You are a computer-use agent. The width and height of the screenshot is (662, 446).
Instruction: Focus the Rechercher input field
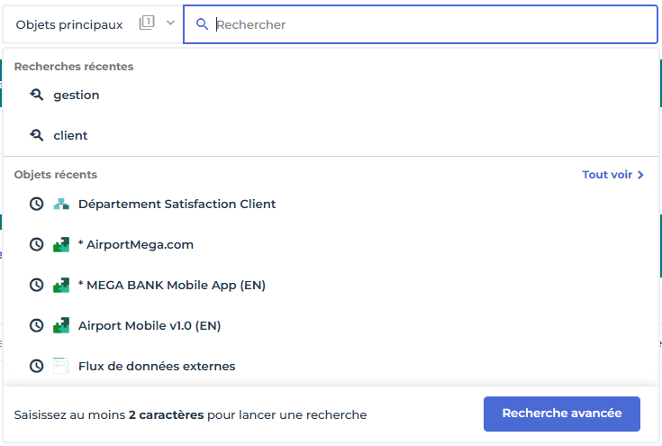point(432,25)
